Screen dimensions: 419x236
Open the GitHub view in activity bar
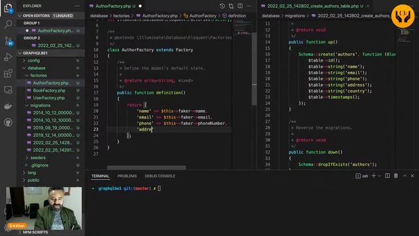9,123
